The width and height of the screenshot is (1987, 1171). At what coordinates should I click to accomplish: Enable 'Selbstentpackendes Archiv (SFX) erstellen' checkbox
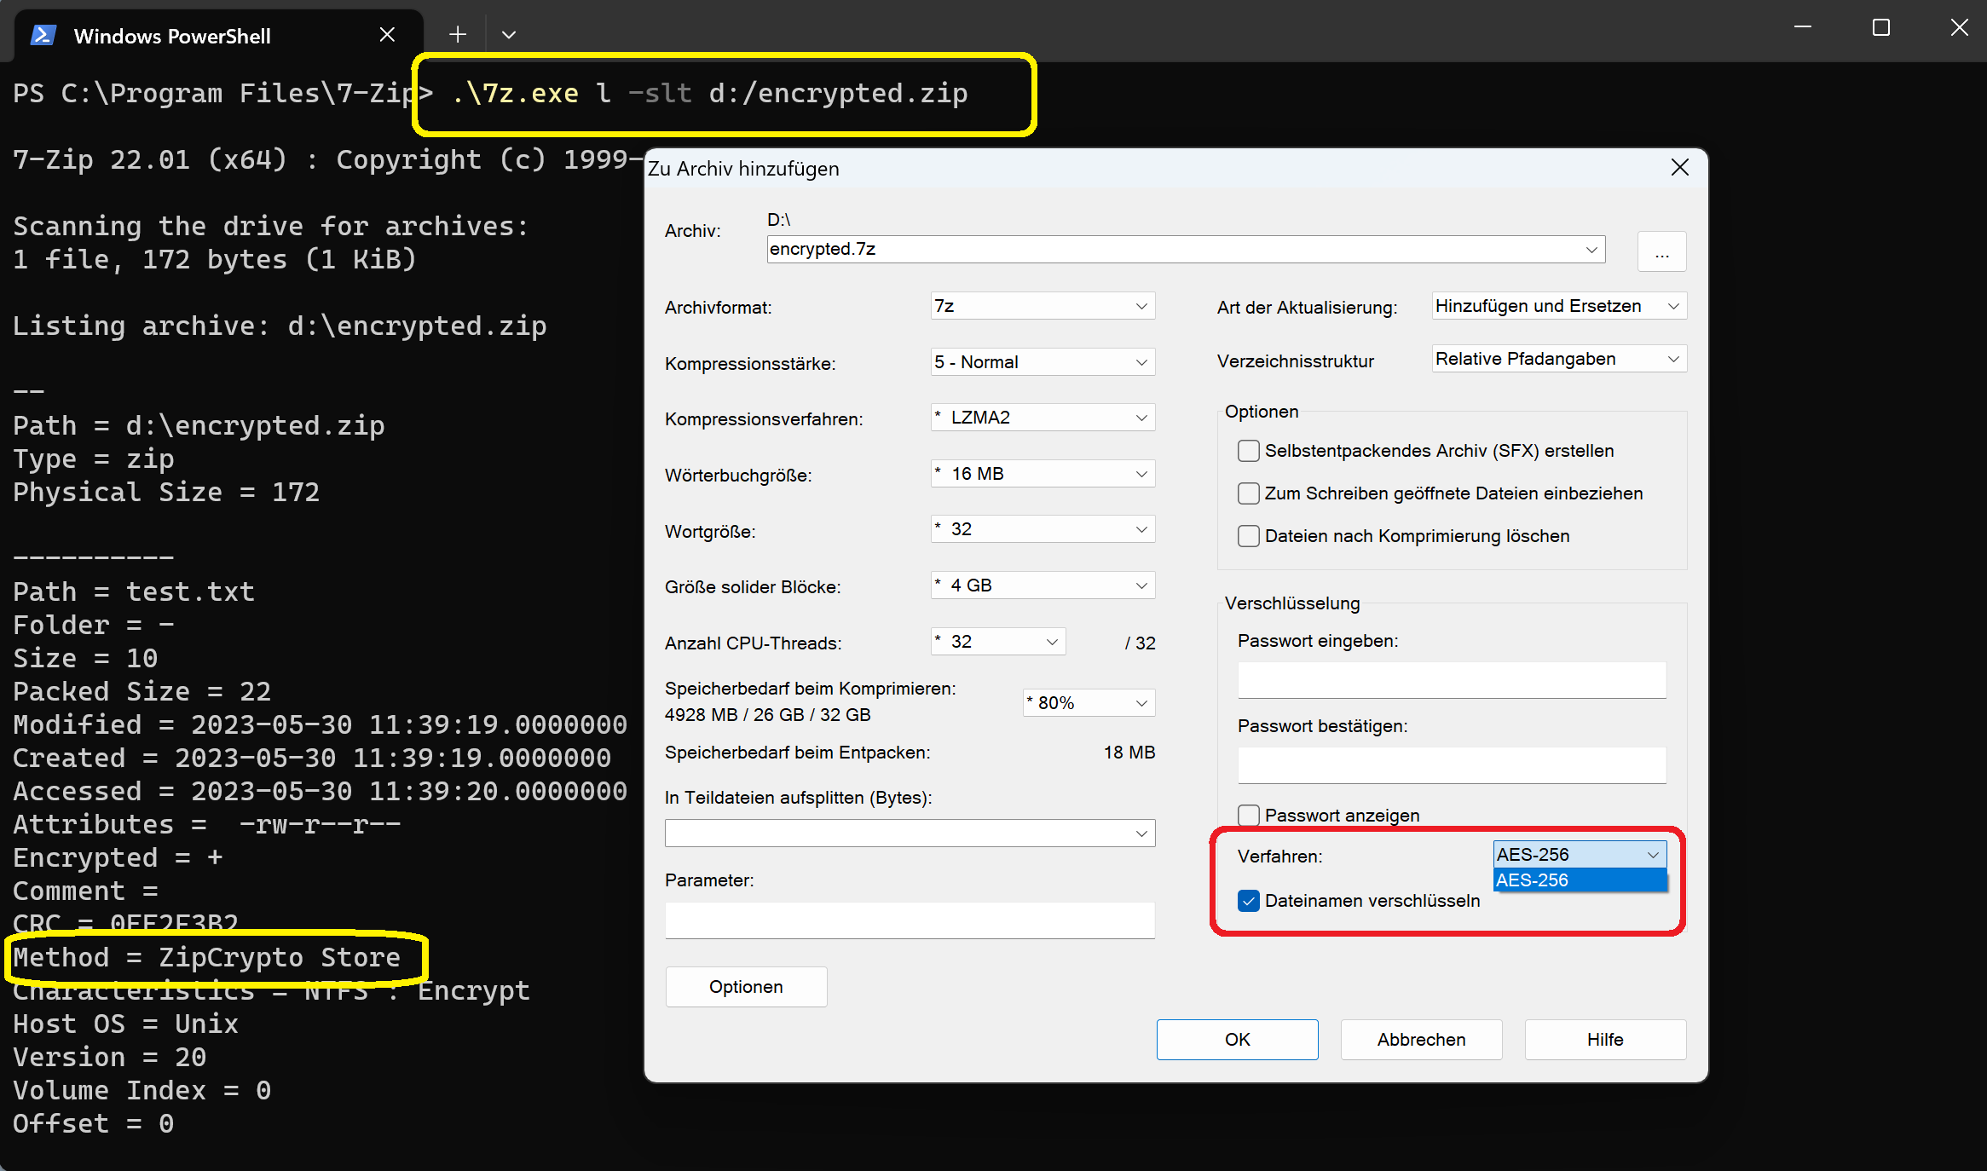click(1249, 451)
